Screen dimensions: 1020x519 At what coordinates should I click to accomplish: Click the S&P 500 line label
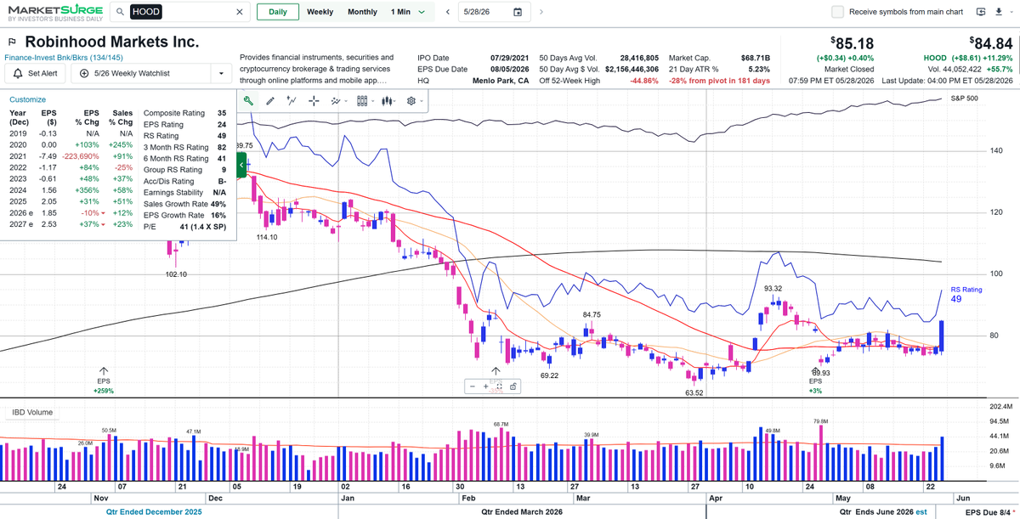[964, 99]
